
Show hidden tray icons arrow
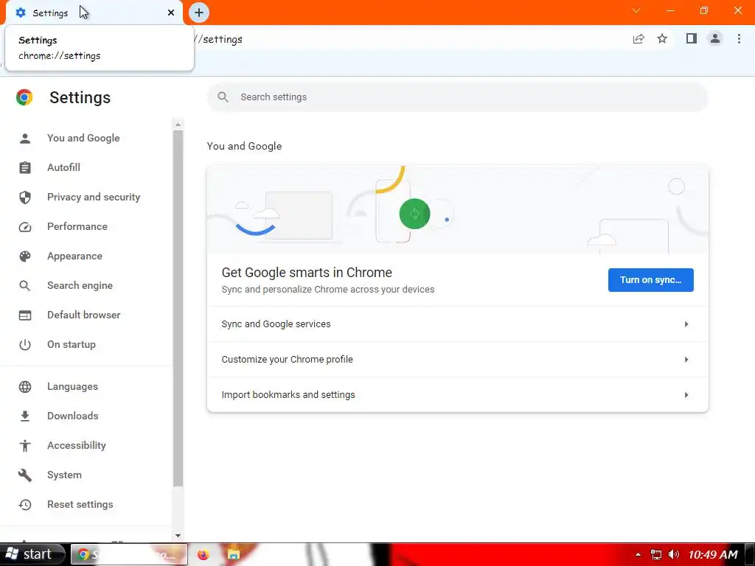(638, 555)
